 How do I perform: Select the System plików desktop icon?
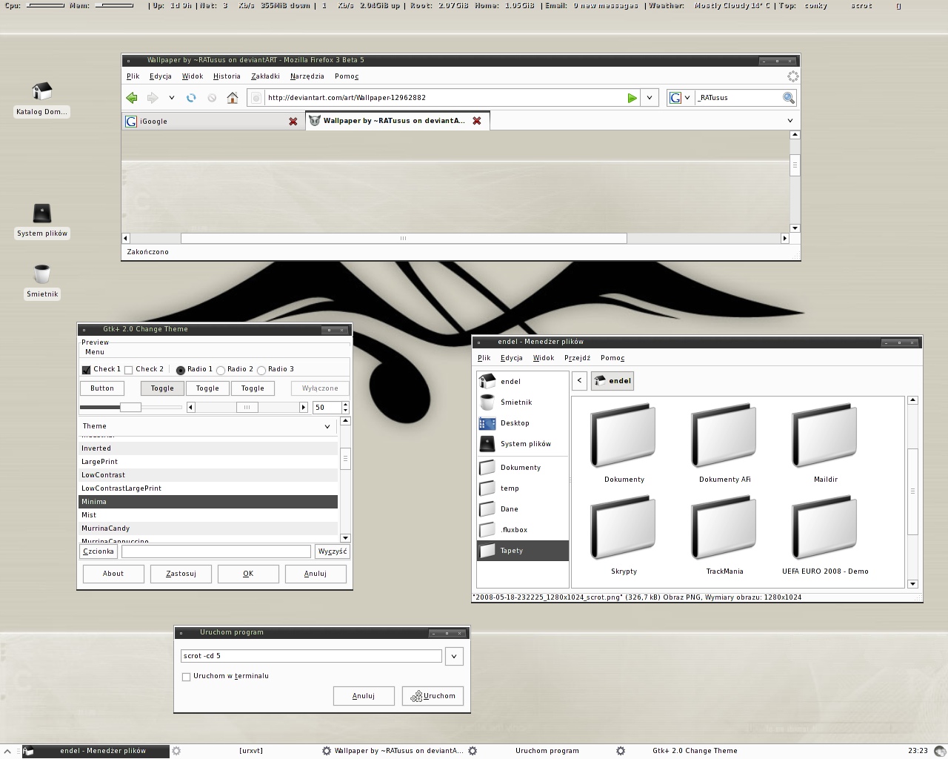coord(42,221)
